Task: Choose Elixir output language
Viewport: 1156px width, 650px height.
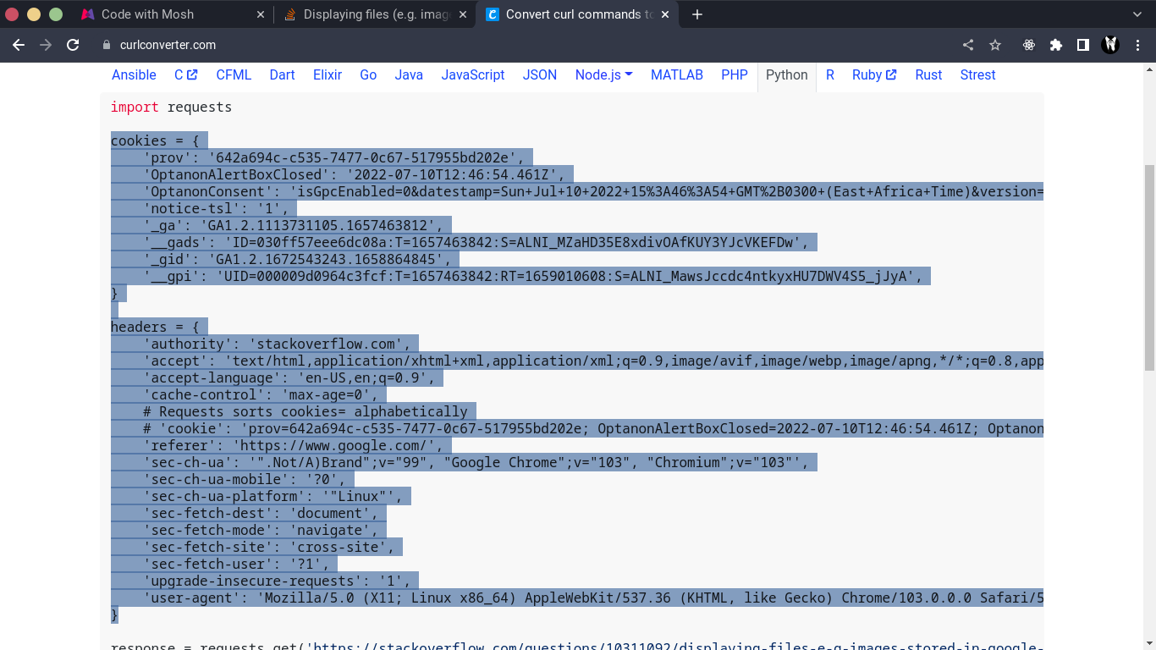Action: pyautogui.click(x=328, y=74)
